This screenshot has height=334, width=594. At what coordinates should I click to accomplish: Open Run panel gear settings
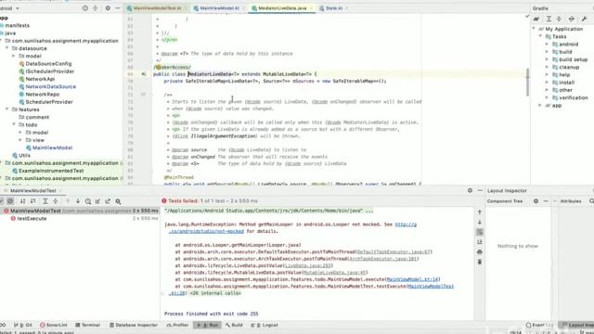coord(470,190)
